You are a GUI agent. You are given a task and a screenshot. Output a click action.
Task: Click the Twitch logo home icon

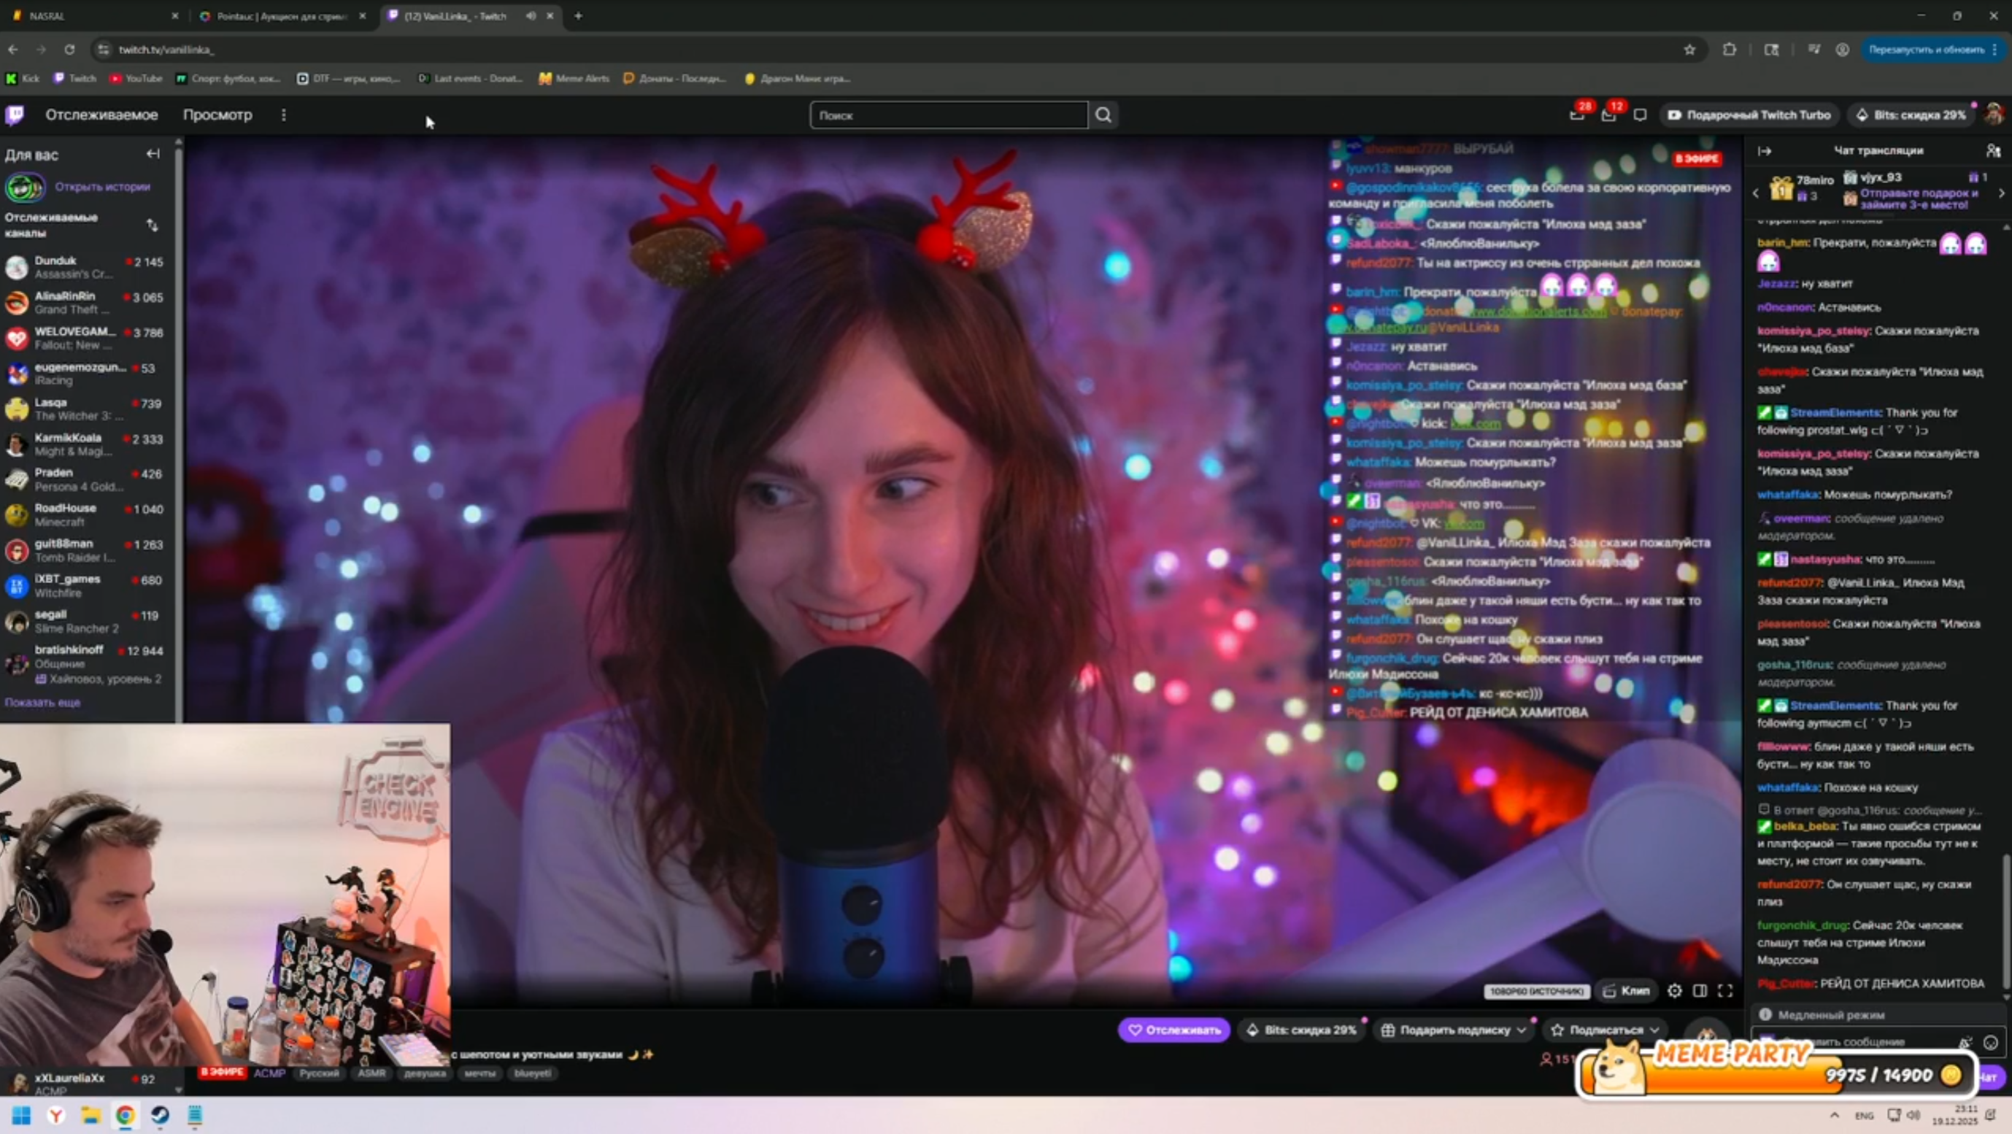[15, 115]
